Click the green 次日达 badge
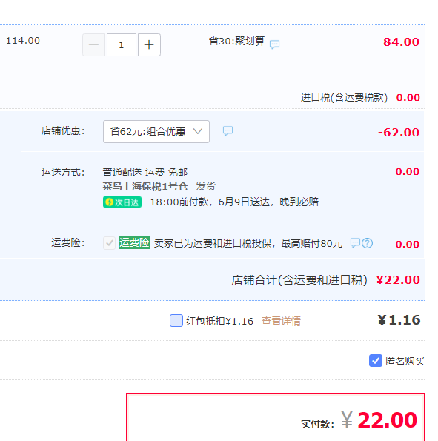The height and width of the screenshot is (441, 438). point(122,202)
